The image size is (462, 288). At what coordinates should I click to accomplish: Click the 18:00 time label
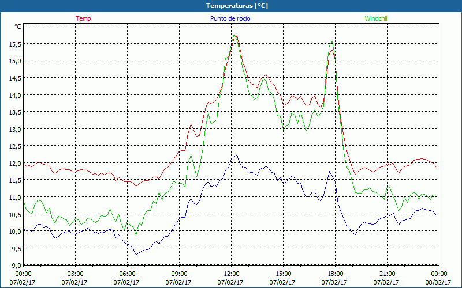[336, 274]
